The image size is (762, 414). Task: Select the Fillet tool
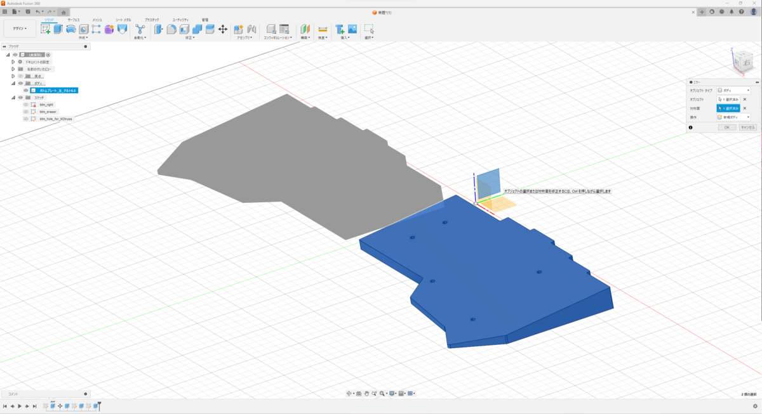(171, 29)
